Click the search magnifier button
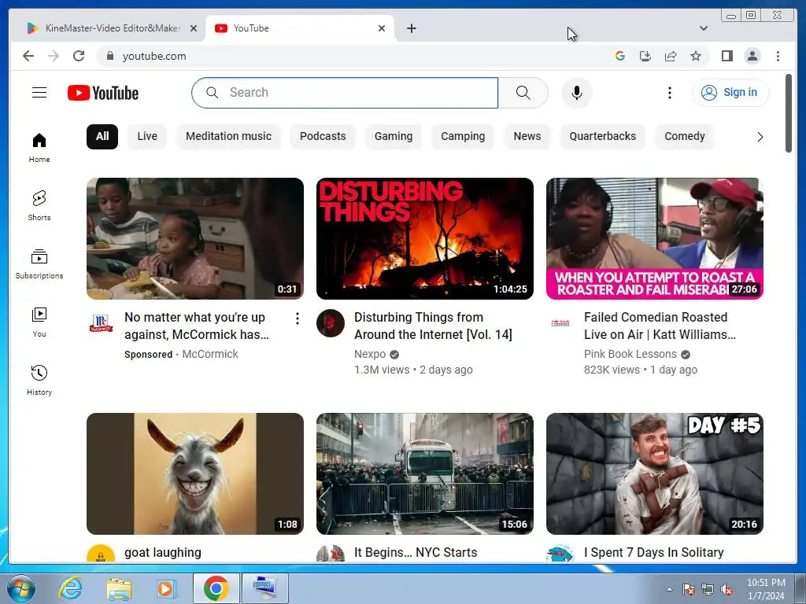 click(523, 93)
